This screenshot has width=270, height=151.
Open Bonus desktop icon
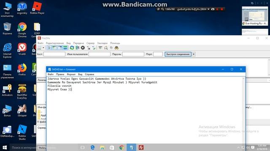tap(7, 111)
